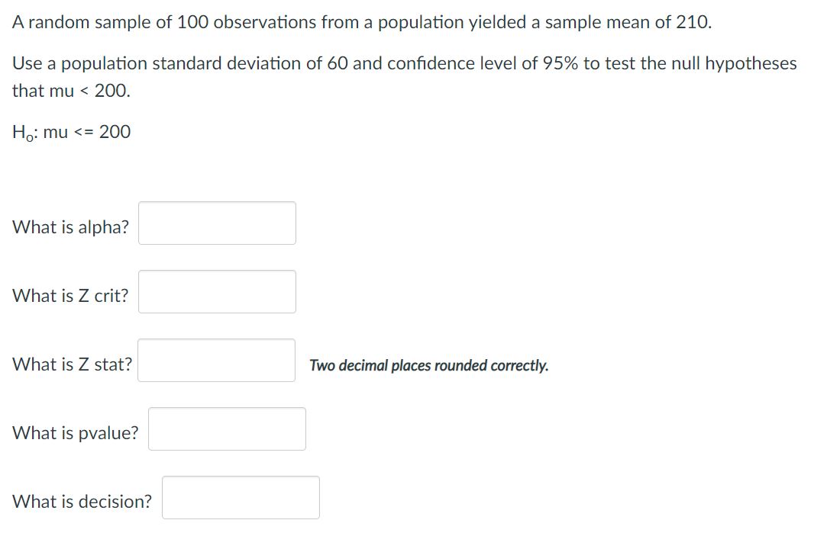
Task: Click the words 'null hypotheses'
Action: click(x=733, y=63)
